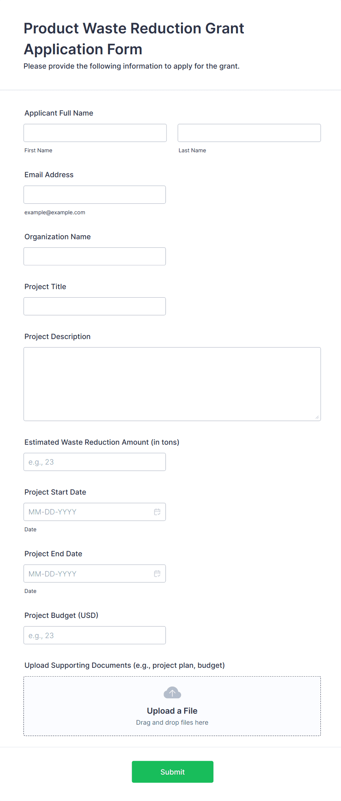Click the Project Budget (USD) label

(x=61, y=615)
